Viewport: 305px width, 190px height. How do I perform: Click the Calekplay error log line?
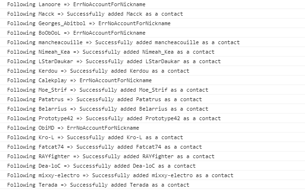(x=79, y=80)
